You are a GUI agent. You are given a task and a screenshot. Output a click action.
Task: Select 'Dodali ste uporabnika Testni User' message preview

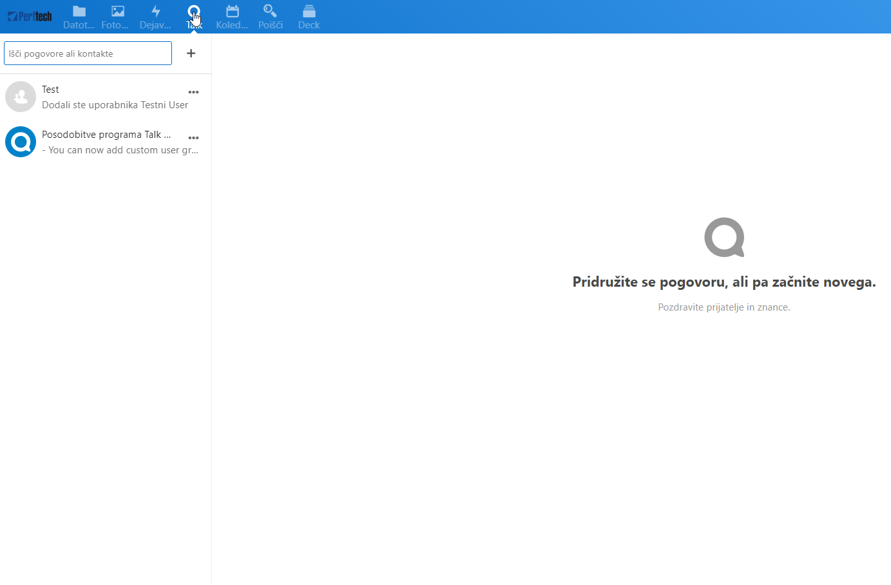[x=115, y=105]
